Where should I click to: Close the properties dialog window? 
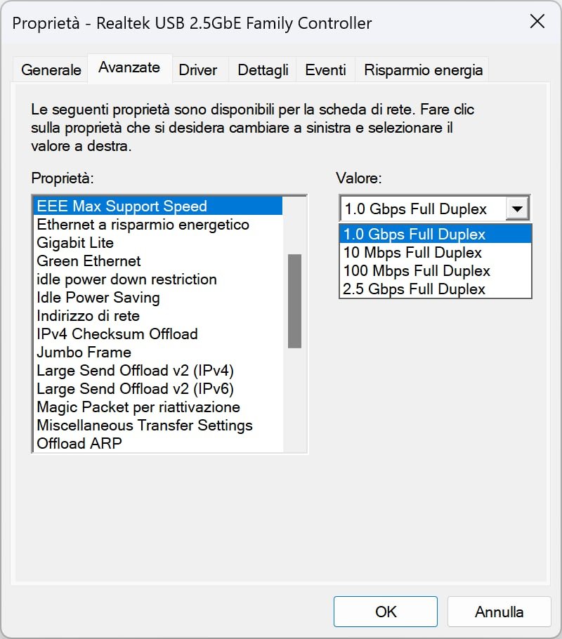(x=537, y=21)
